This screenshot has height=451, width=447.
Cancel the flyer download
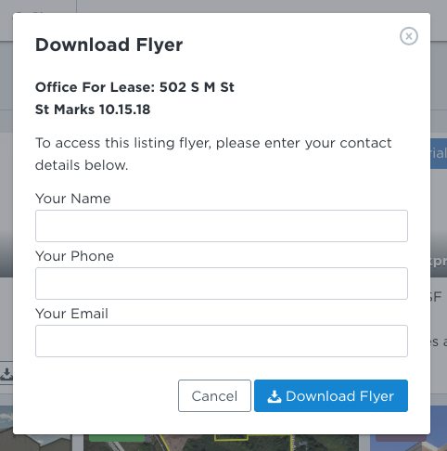pos(214,396)
